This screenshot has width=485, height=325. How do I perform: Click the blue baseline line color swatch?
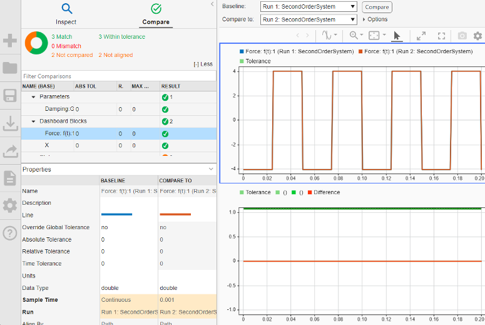coord(116,215)
